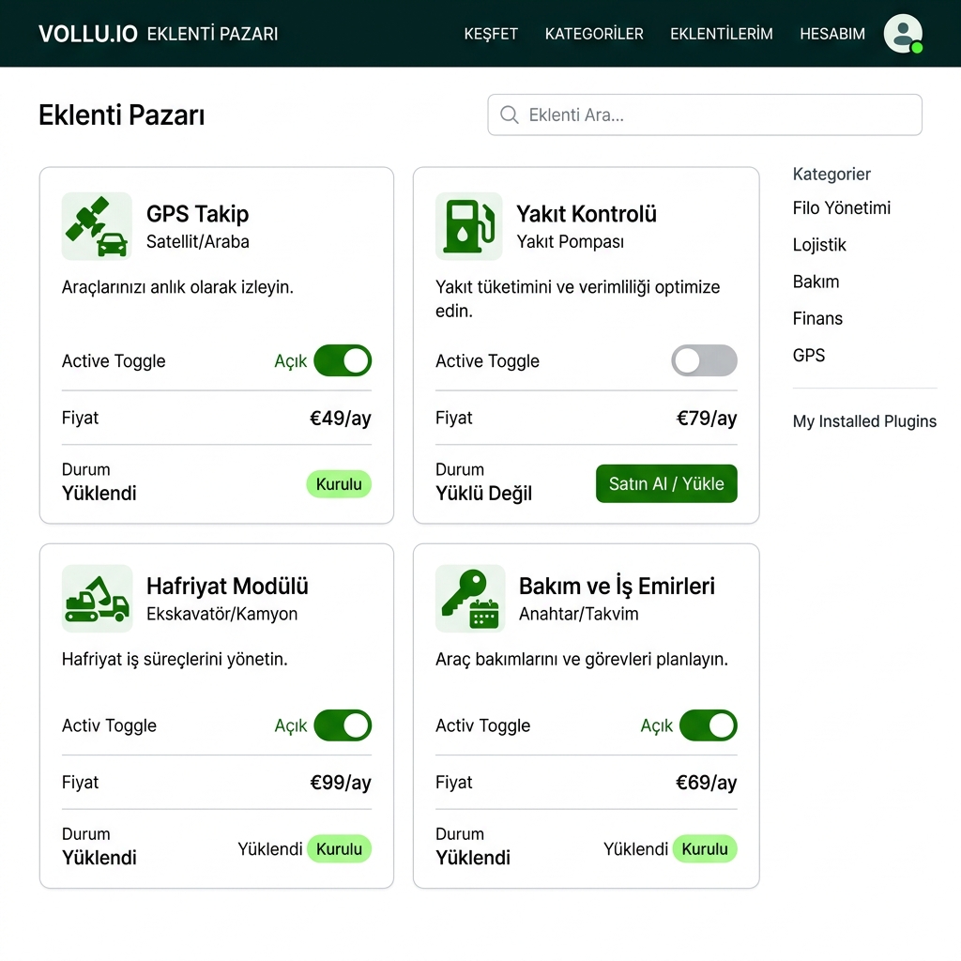Viewport: 961px width, 961px height.
Task: Disable the Hafriyat Modülü toggle
Action: (x=343, y=725)
